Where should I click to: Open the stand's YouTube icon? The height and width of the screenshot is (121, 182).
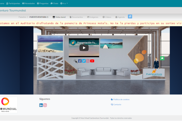(92, 61)
